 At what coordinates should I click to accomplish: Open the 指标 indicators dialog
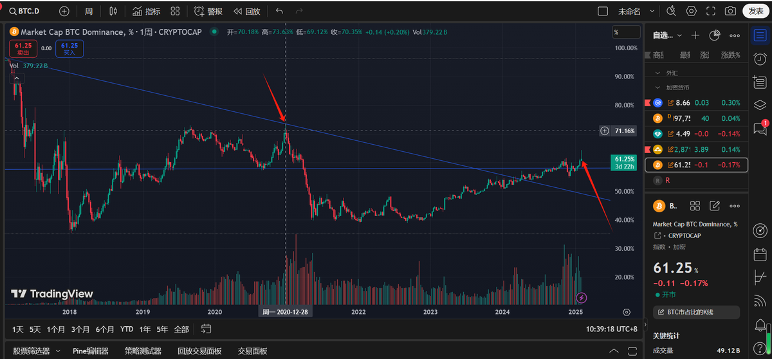147,11
